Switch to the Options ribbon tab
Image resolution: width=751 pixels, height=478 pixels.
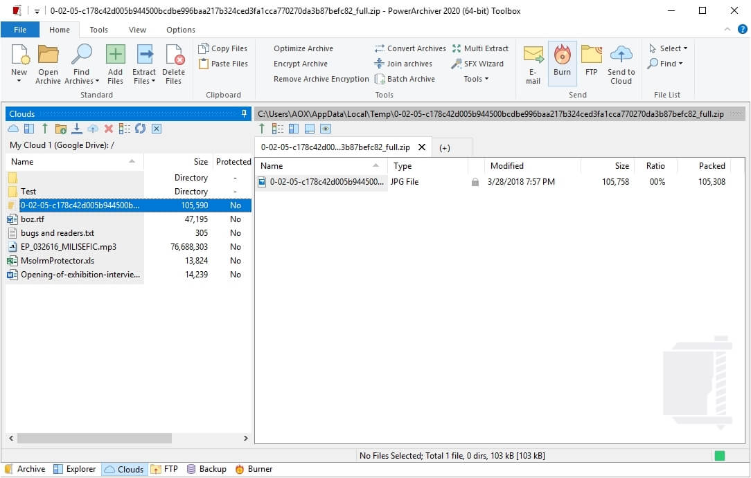click(x=181, y=30)
